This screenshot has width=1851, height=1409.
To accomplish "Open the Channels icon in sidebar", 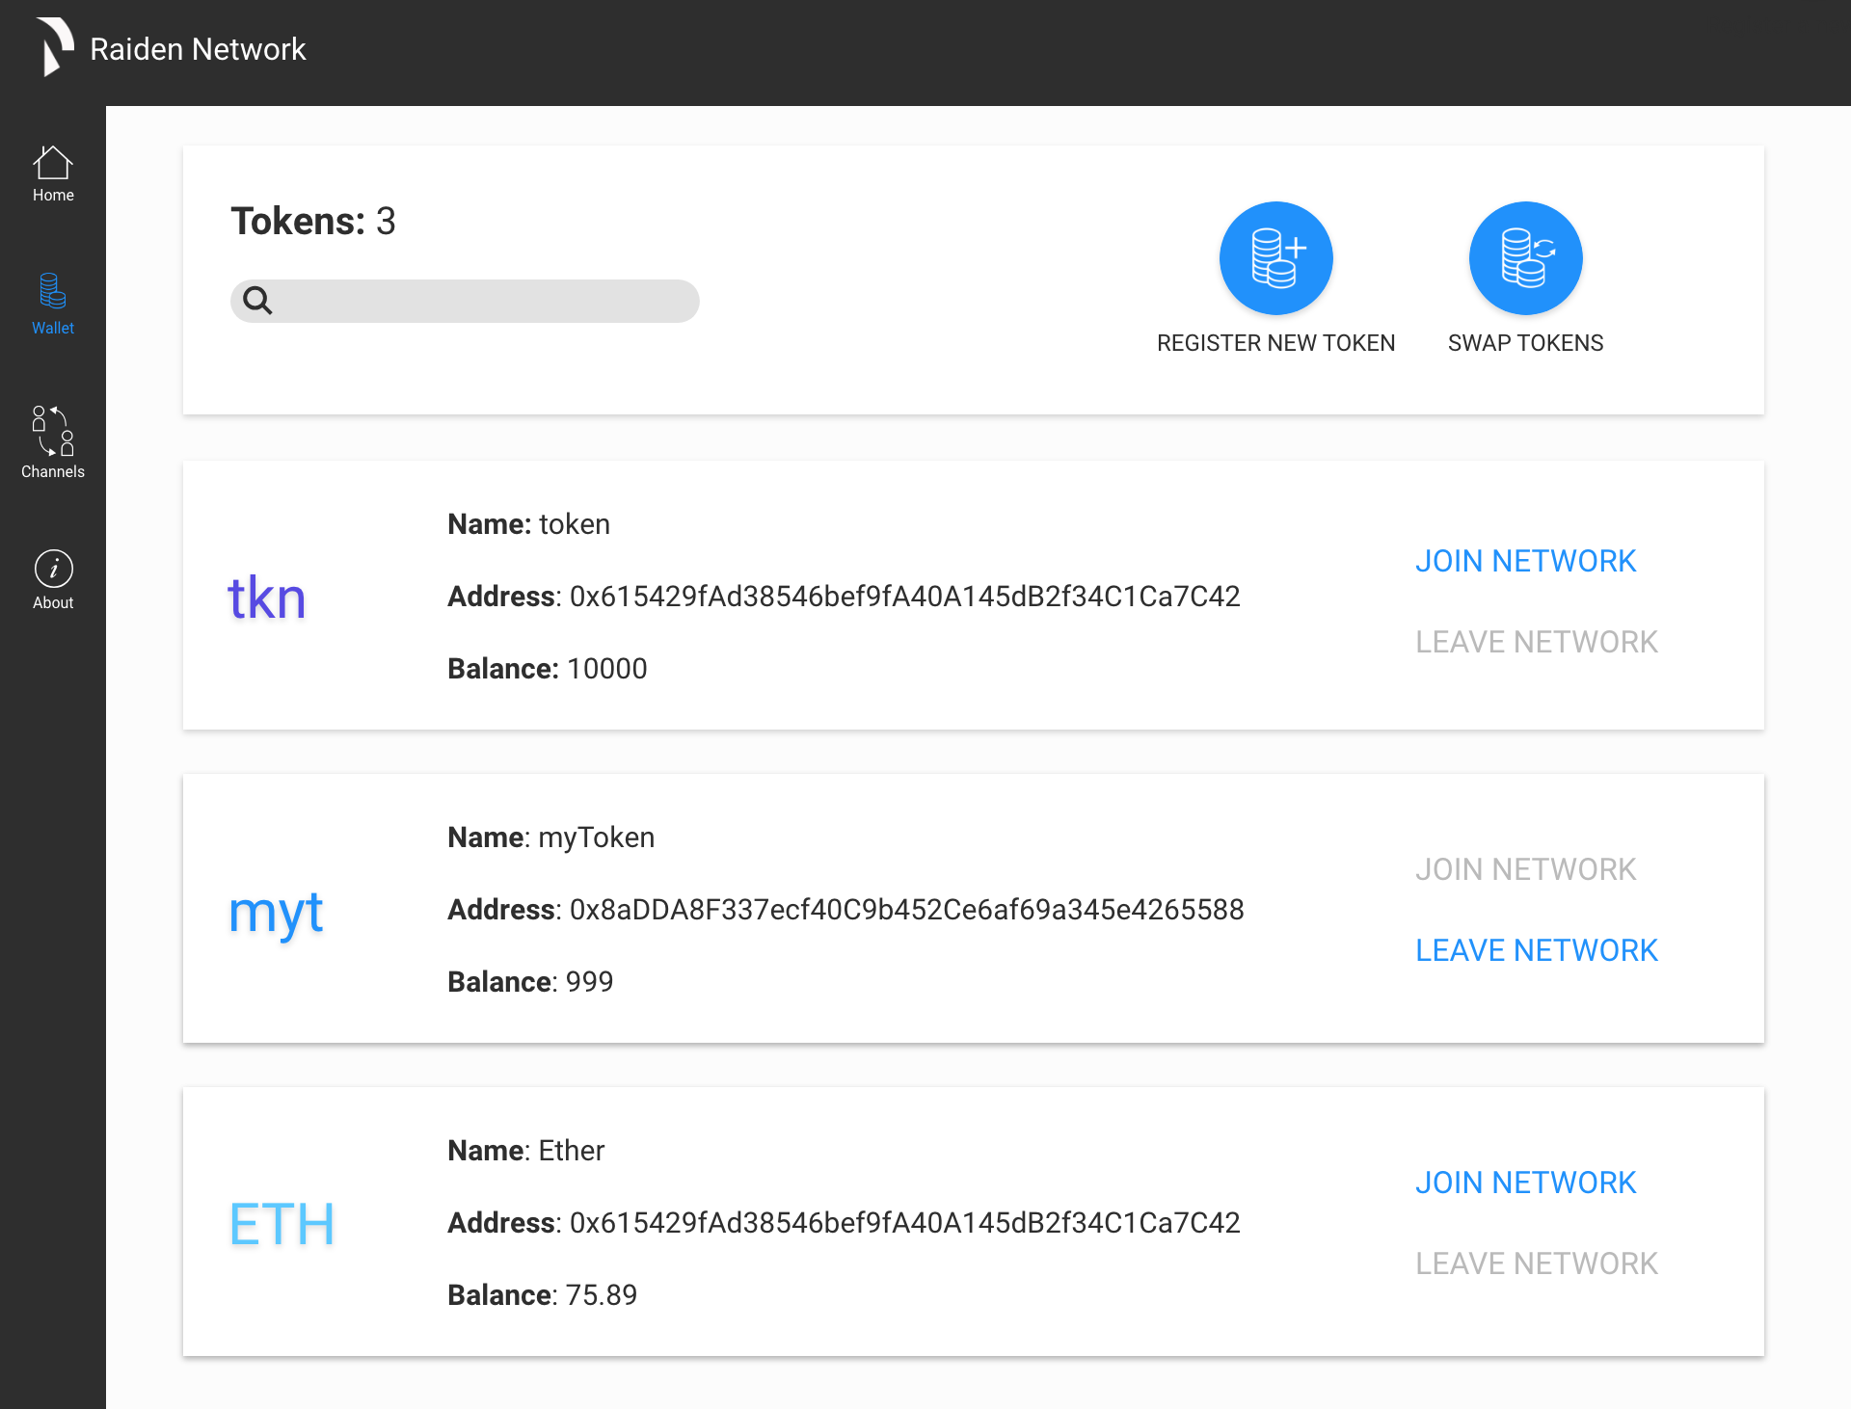I will (53, 431).
